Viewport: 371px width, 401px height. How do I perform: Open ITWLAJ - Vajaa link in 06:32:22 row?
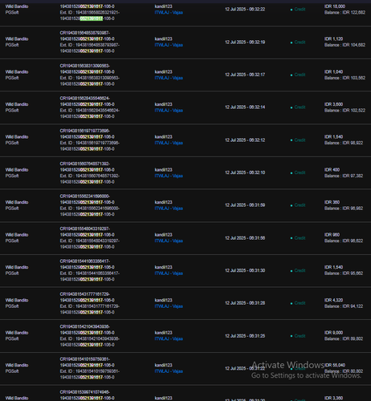169,13
